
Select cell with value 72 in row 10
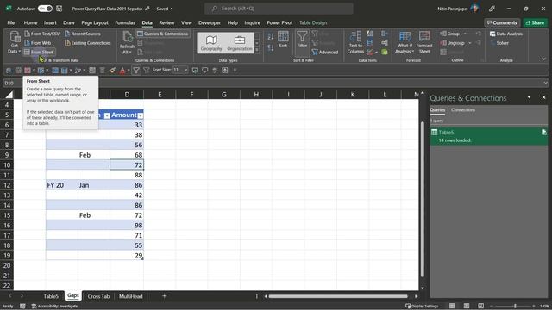[x=127, y=164]
